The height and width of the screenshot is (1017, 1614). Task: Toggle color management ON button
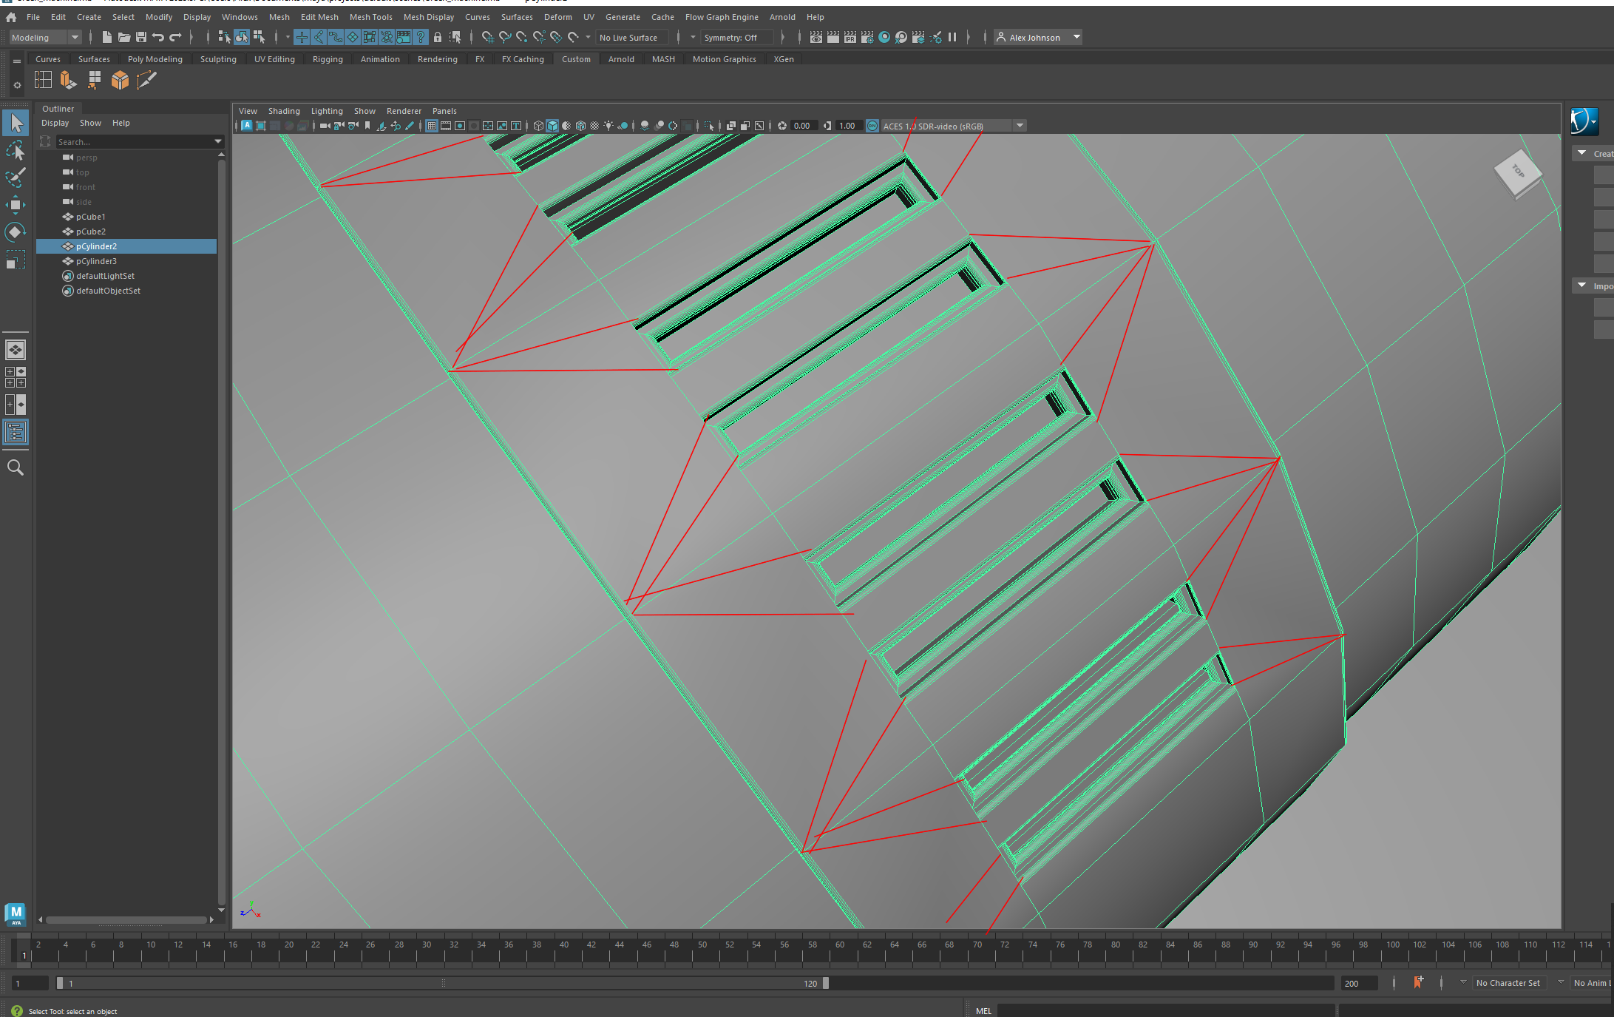click(x=872, y=126)
